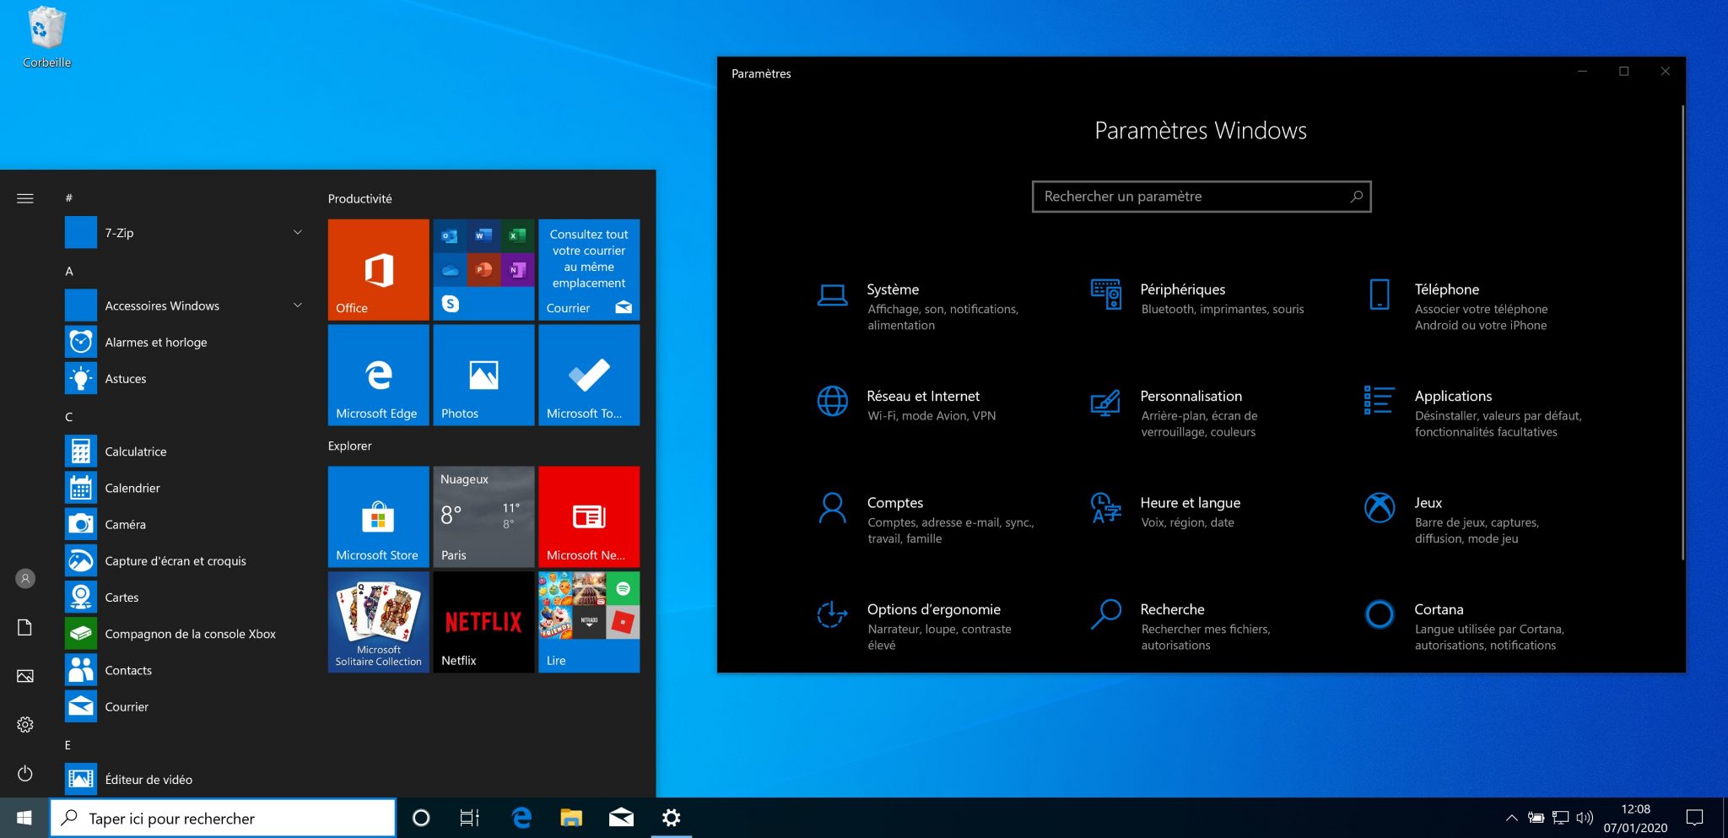Viewport: 1728px width, 838px height.
Task: Open Calculatrice from the app list
Action: [138, 451]
